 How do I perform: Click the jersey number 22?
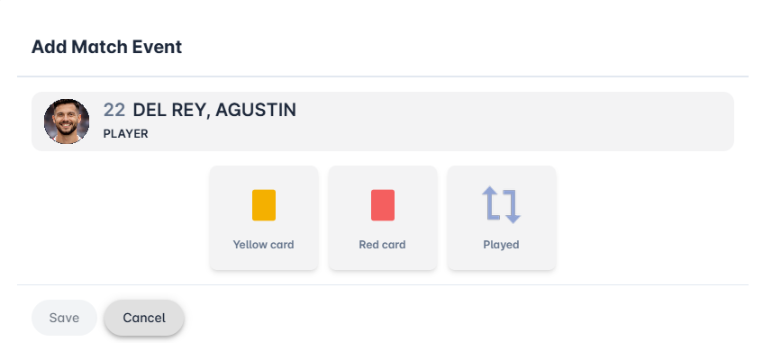click(x=114, y=111)
